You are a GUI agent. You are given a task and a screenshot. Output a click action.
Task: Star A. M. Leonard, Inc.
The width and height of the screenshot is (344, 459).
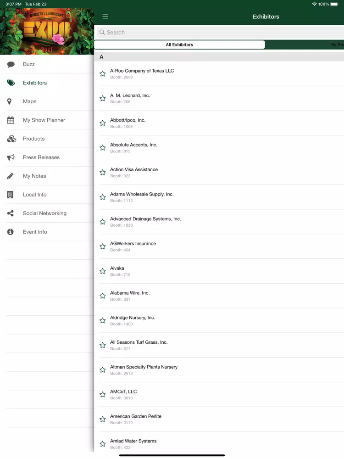point(102,98)
